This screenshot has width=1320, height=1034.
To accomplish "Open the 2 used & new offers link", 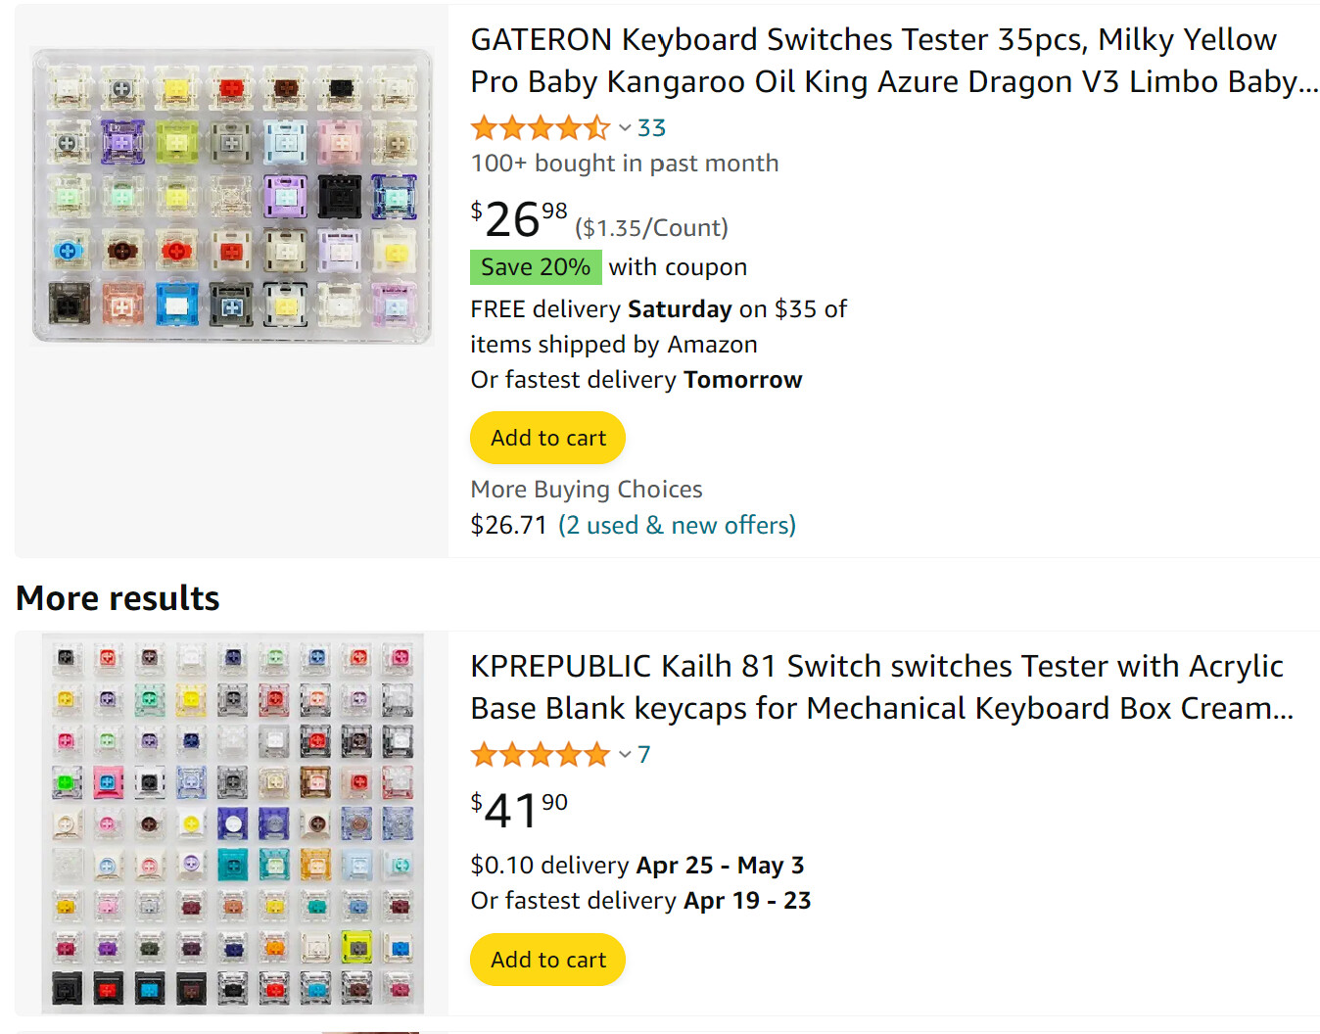I will tap(677, 526).
